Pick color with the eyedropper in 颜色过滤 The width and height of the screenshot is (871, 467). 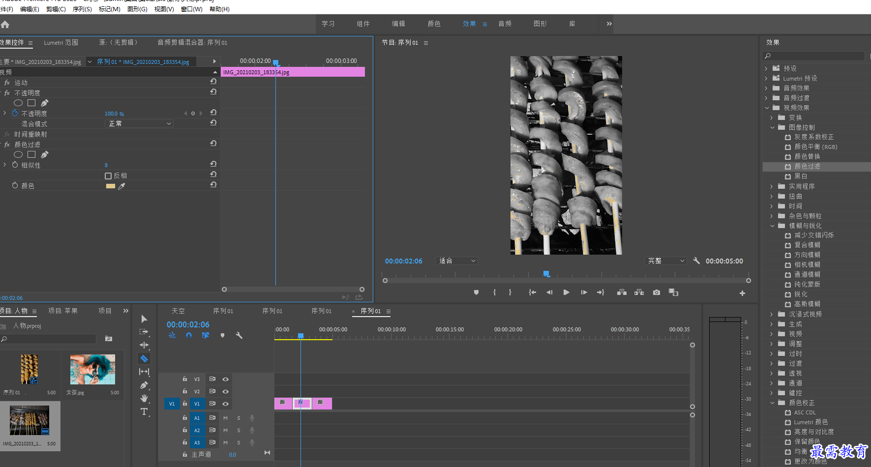coord(121,186)
